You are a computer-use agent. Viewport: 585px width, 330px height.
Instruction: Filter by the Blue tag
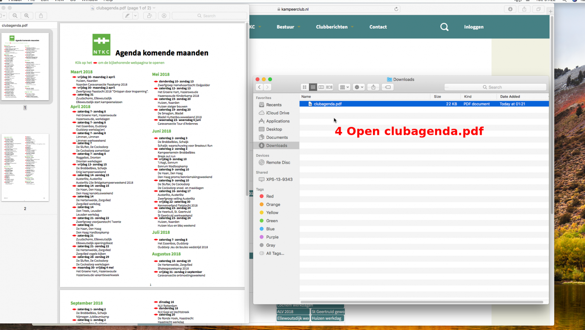(270, 229)
